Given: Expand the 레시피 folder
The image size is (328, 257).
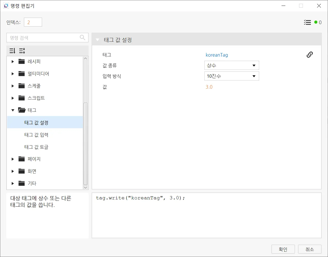Looking at the screenshot, I should [13, 61].
